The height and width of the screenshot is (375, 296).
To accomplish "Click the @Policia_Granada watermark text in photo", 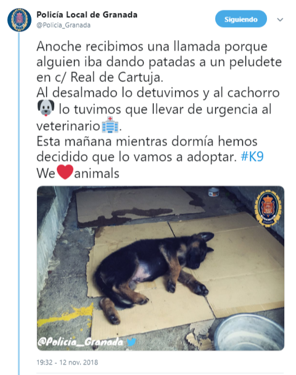I will coord(80,342).
